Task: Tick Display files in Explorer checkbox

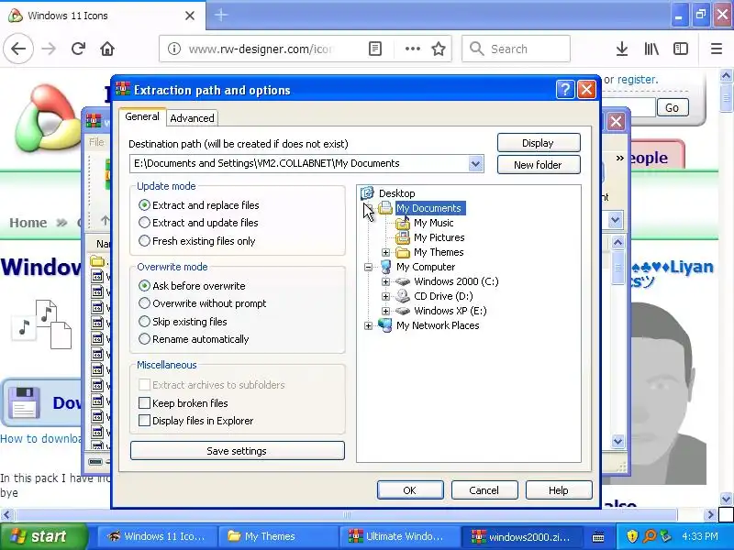Action: tap(145, 421)
